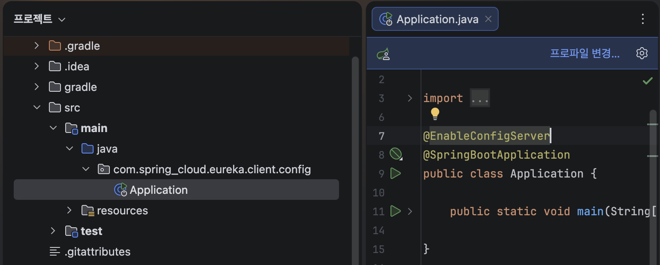Click run icon next to class Application
Image resolution: width=660 pixels, height=265 pixels.
tap(395, 174)
